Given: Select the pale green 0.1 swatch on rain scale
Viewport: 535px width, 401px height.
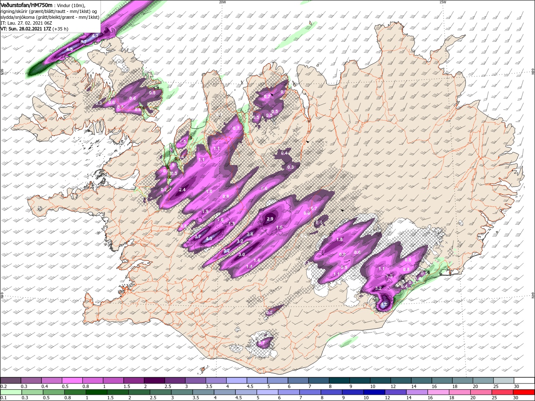Looking at the screenshot, I should pos(10,392).
